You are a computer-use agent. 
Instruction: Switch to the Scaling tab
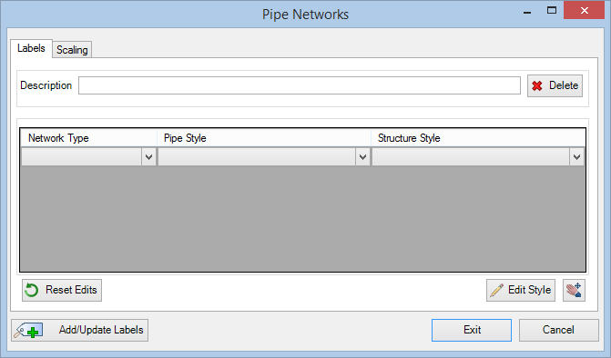pyautogui.click(x=72, y=50)
